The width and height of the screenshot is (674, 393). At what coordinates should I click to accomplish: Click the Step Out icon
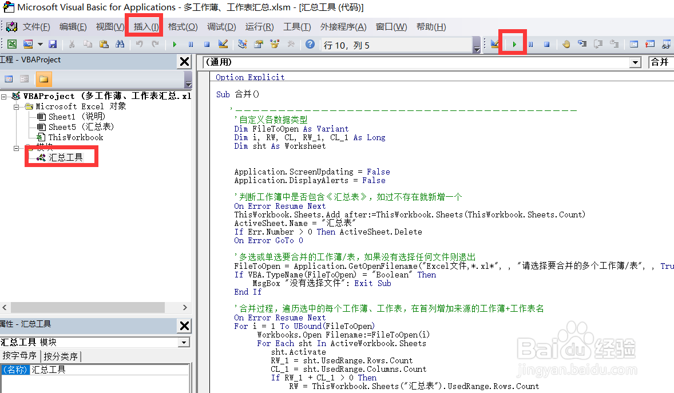[x=614, y=44]
